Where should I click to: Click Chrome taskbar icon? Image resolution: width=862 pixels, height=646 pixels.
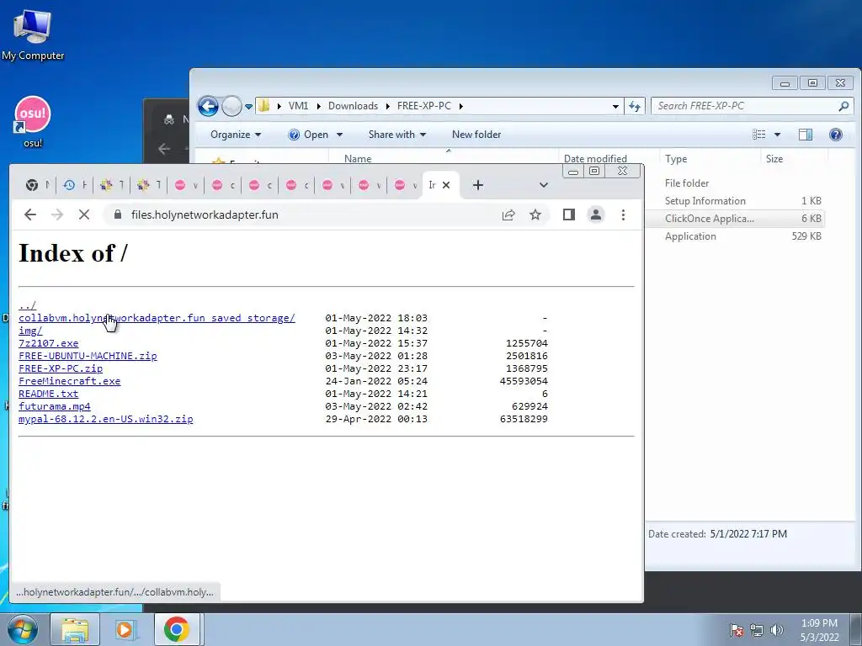click(177, 629)
